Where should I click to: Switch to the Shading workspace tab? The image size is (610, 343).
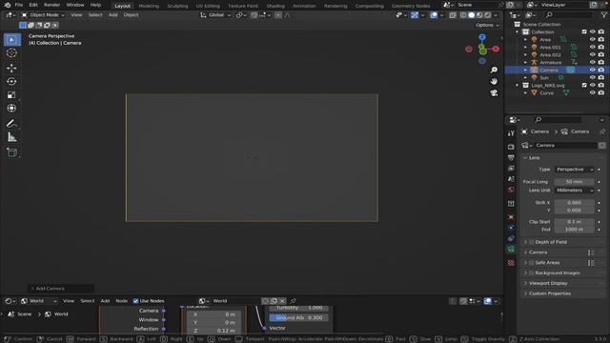pos(275,6)
